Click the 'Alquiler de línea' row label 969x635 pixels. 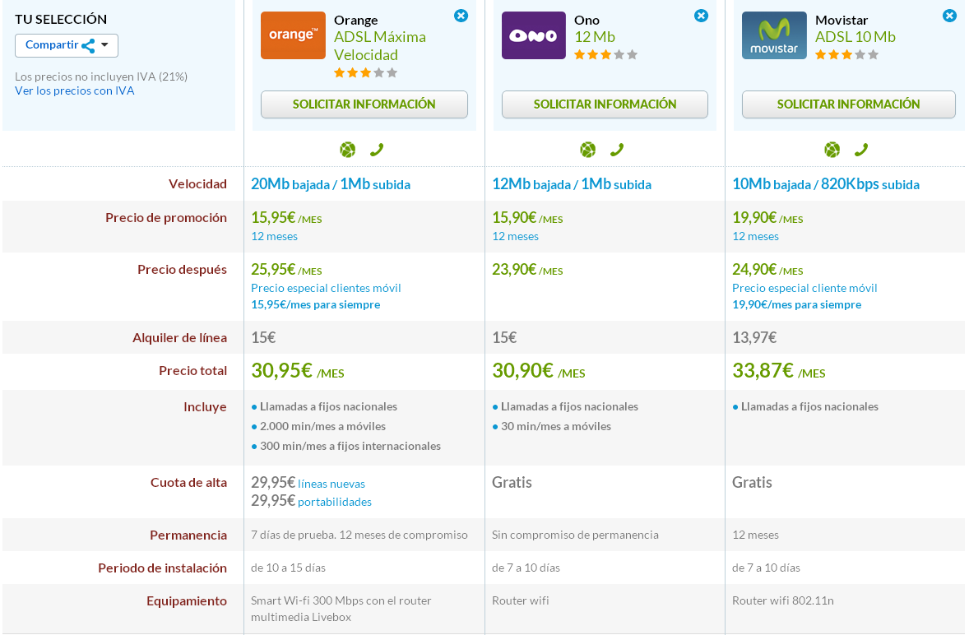coord(180,338)
